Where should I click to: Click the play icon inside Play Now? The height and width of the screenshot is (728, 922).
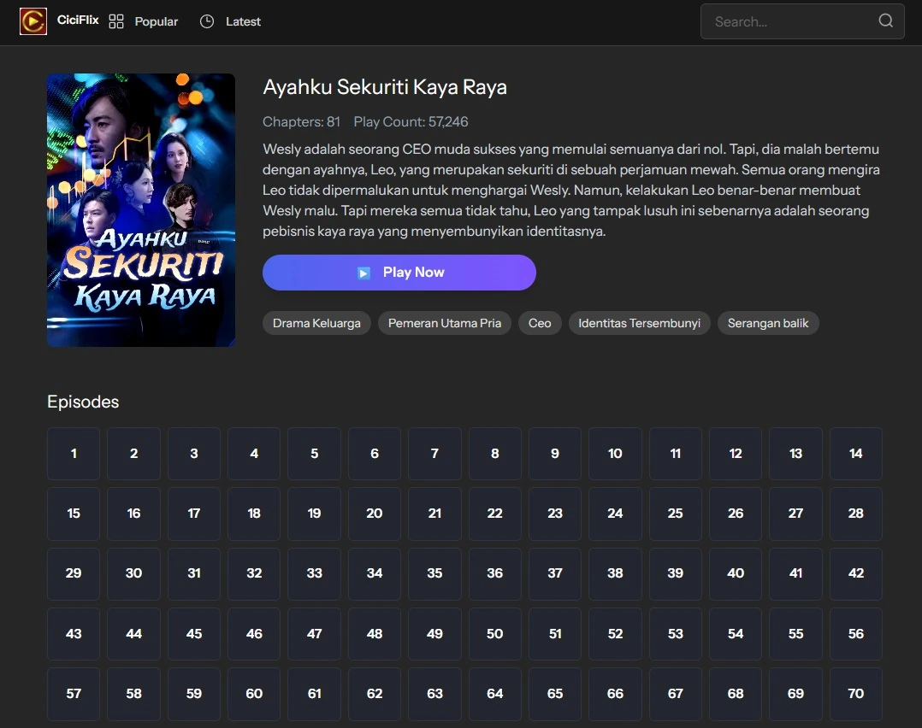[x=363, y=273]
